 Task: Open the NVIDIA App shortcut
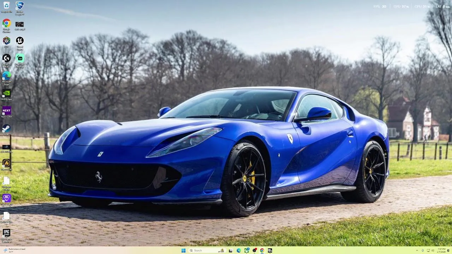[6, 95]
